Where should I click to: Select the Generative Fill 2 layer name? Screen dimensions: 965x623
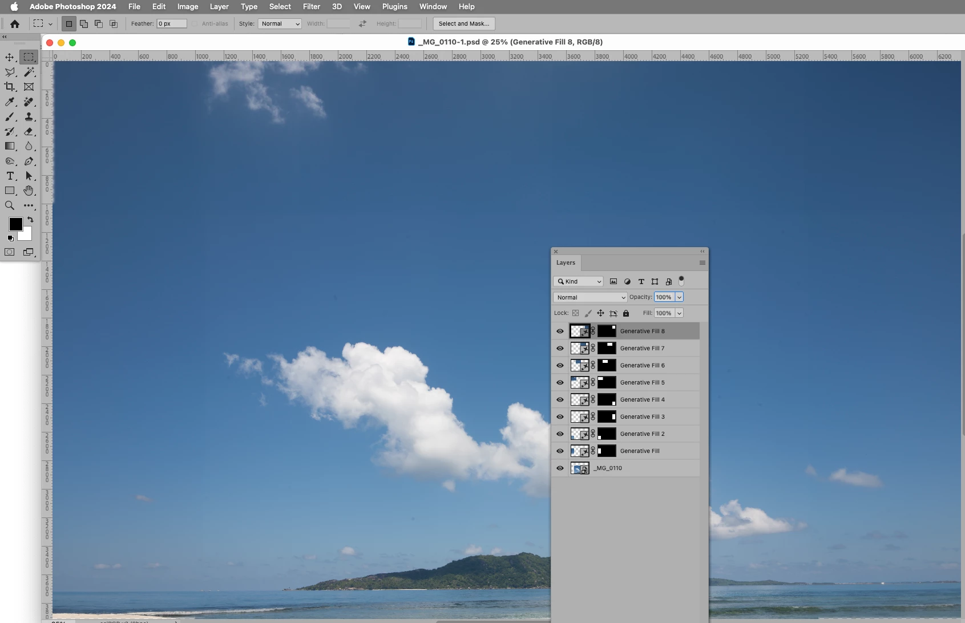[x=642, y=434]
